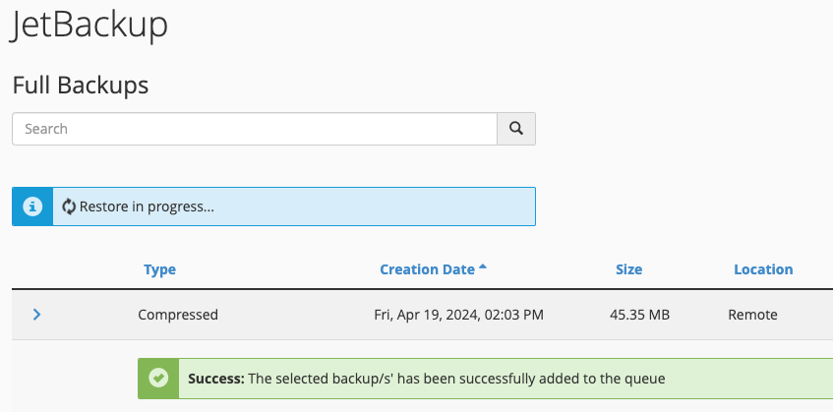
Task: Expand the Compressed backup row chevron
Action: tap(36, 315)
